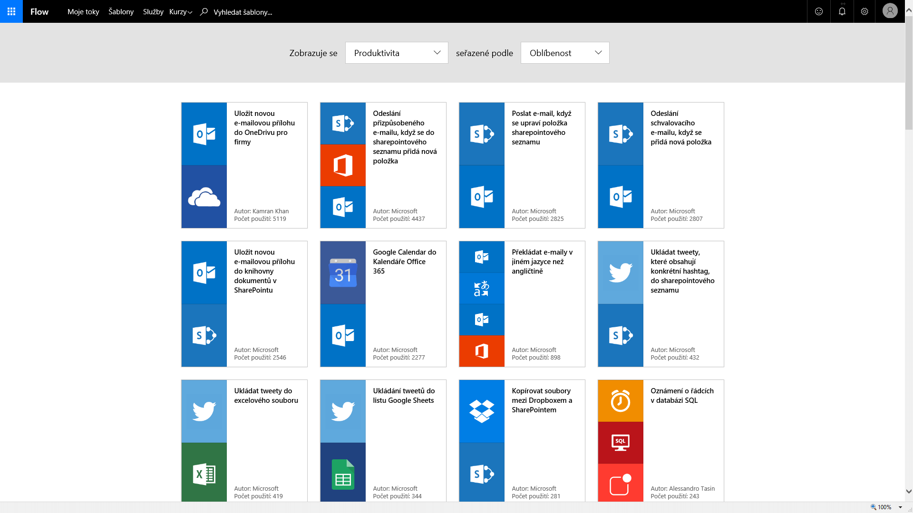Screen dimensions: 913x513
Task: Click the translator icon on translation card
Action: (482, 288)
